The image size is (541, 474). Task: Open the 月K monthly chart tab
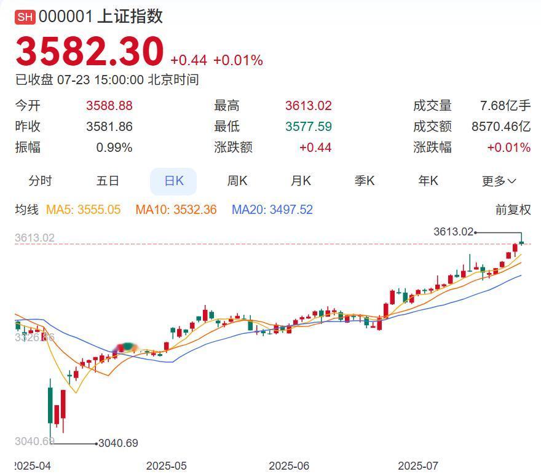[x=301, y=181]
